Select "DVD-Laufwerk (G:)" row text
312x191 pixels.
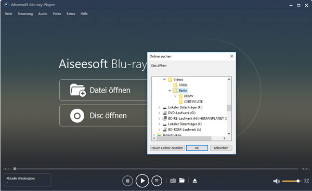point(182,113)
